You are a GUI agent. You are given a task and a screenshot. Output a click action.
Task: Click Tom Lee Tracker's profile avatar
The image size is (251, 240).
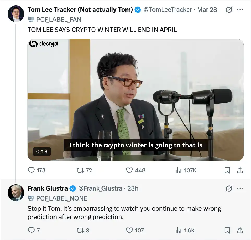16,13
